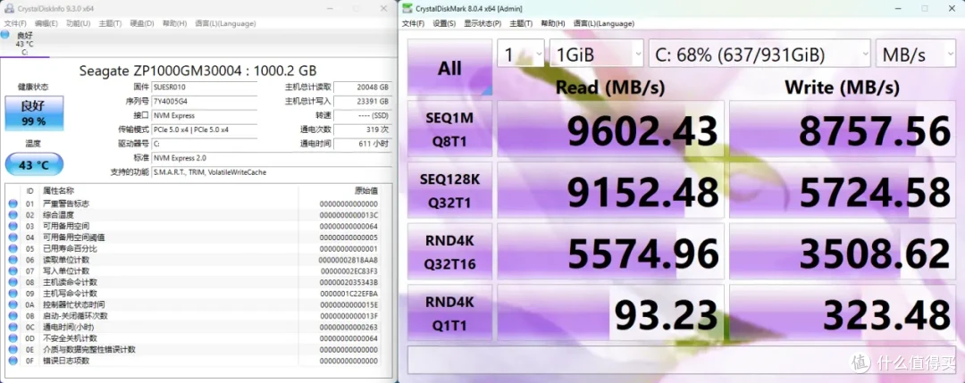The width and height of the screenshot is (965, 383).
Task: Click the status orb for 可用备用空间 row (ID 03)
Action: [13, 226]
